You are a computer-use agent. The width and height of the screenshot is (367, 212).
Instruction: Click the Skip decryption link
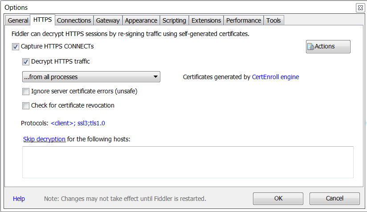point(44,139)
